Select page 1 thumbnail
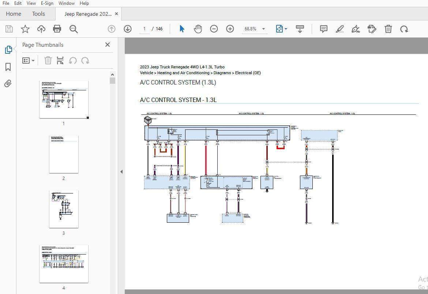 [x=64, y=99]
